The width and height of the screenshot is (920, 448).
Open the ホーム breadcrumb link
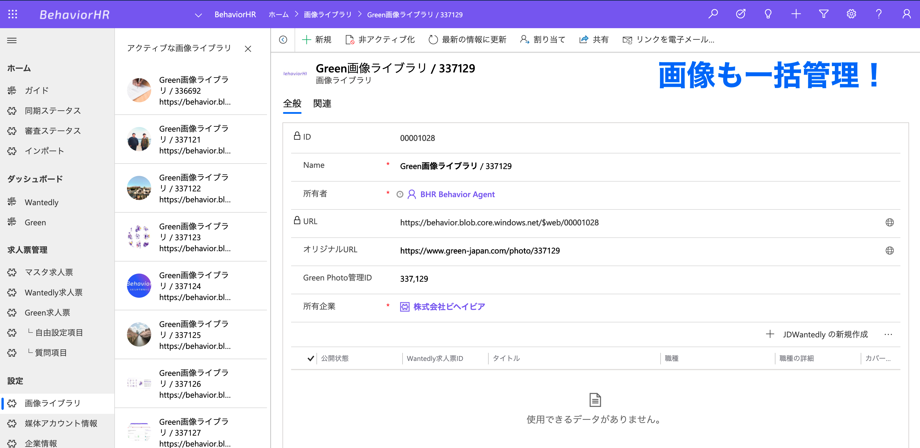click(278, 15)
